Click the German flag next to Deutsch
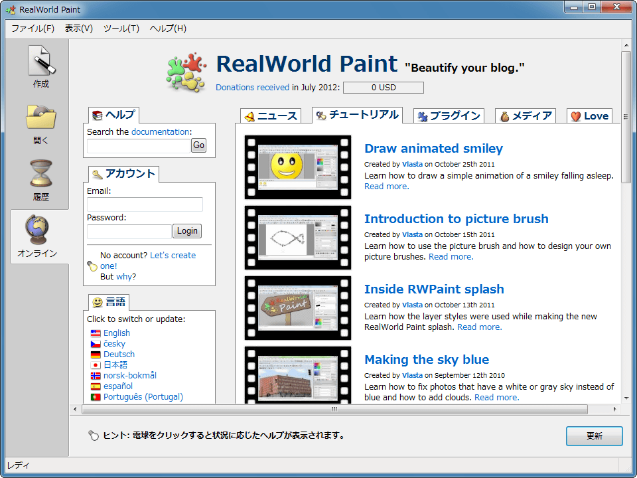The height and width of the screenshot is (478, 637). tap(96, 355)
